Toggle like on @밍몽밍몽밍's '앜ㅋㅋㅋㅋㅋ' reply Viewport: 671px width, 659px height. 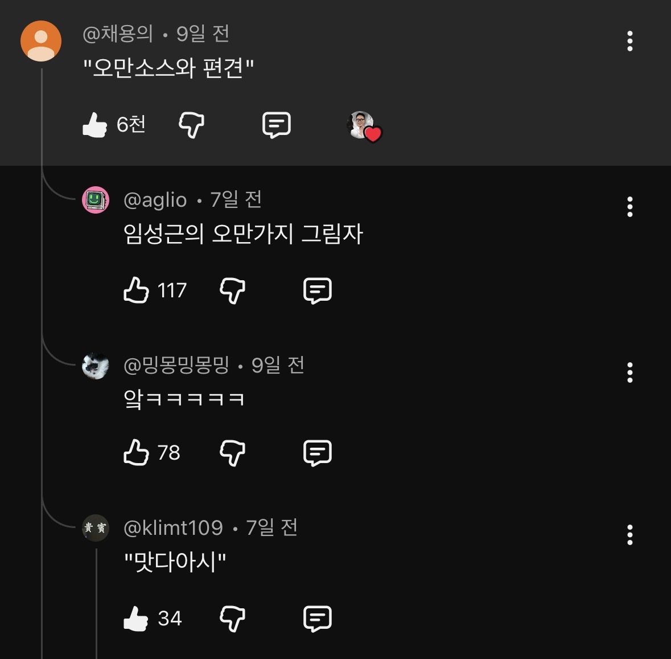click(137, 453)
